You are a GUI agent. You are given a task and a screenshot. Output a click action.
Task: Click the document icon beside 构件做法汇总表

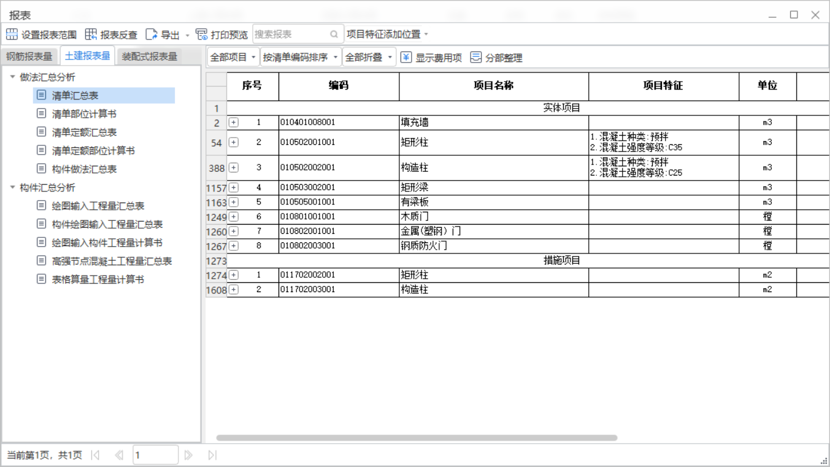coord(41,169)
